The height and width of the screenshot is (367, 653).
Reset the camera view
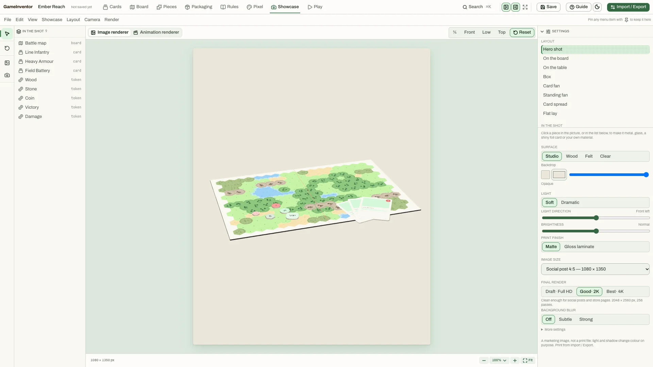522,33
